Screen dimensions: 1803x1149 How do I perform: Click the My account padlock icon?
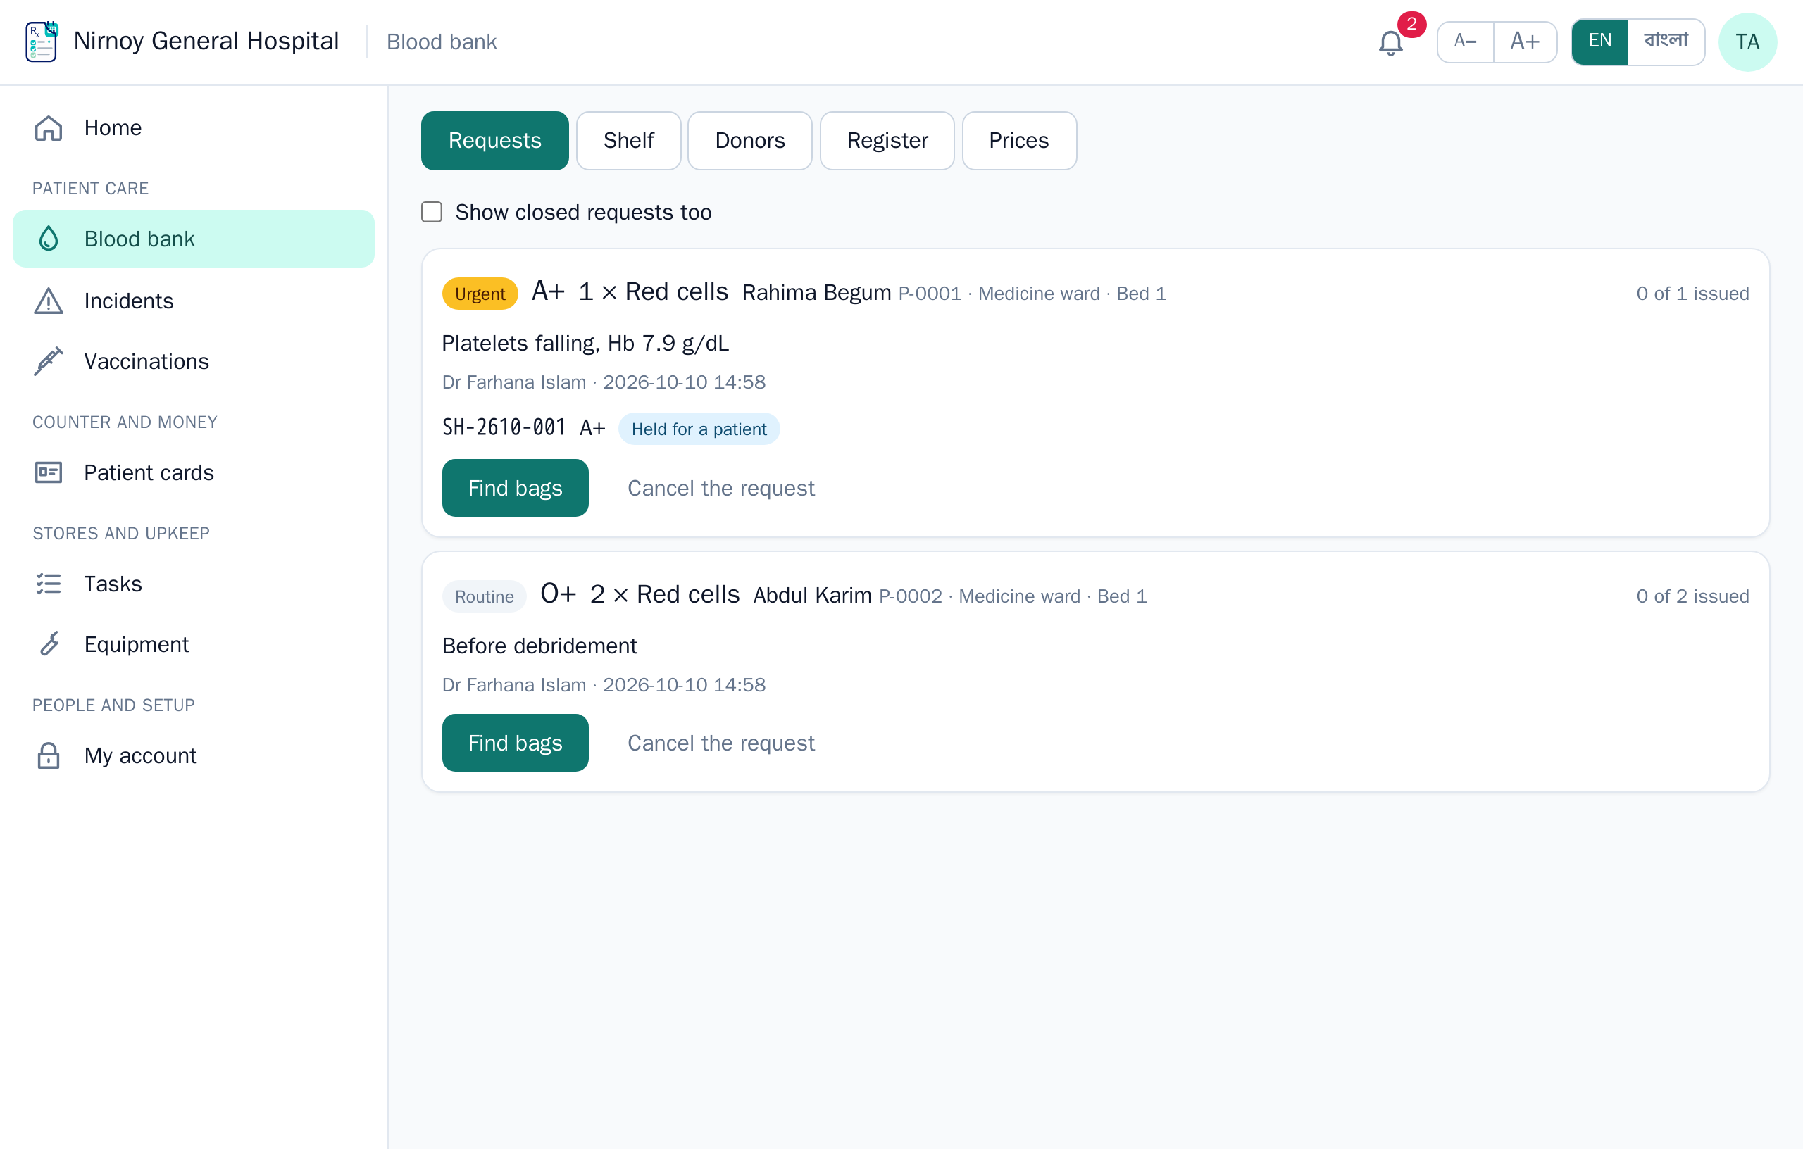49,756
